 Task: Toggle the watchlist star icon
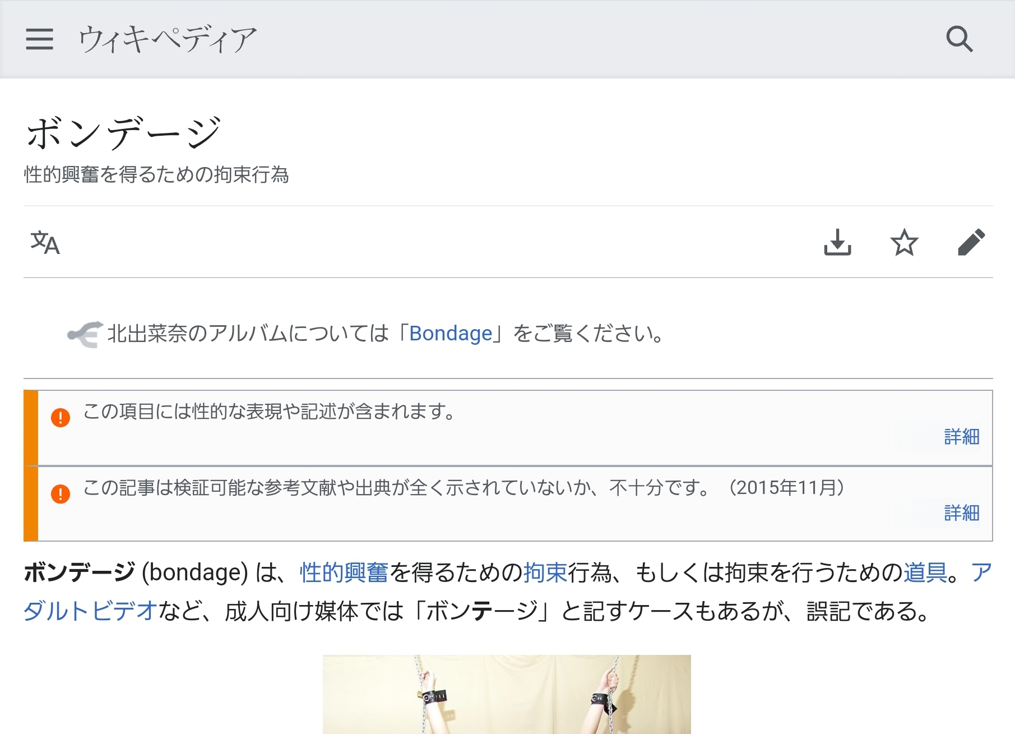coord(904,242)
